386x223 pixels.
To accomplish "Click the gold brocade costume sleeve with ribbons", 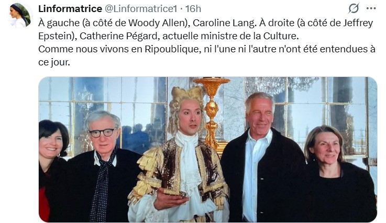I will pos(144,177).
